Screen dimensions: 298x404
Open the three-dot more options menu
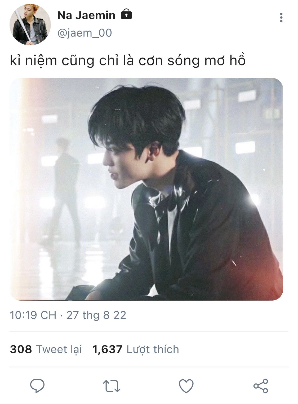click(281, 17)
